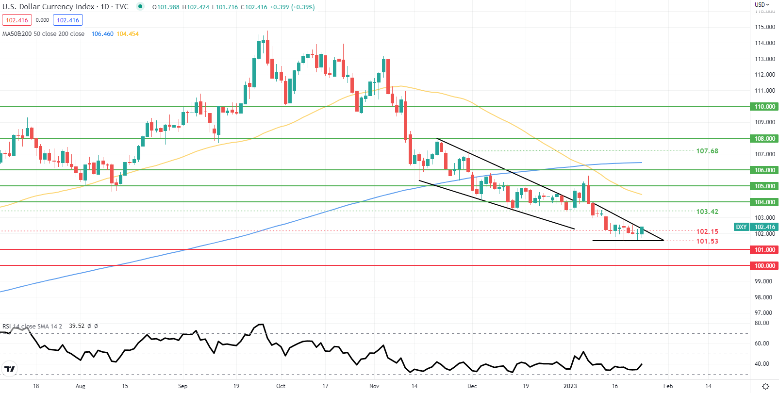The width and height of the screenshot is (779, 393).
Task: Click the open price value O101.988
Action: coord(166,7)
